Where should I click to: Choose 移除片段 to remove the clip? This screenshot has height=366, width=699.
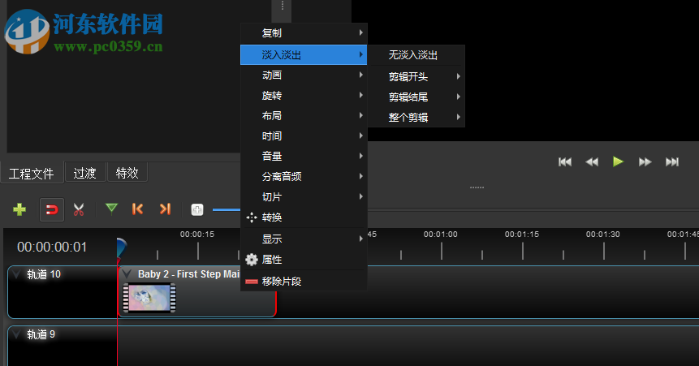click(x=304, y=282)
